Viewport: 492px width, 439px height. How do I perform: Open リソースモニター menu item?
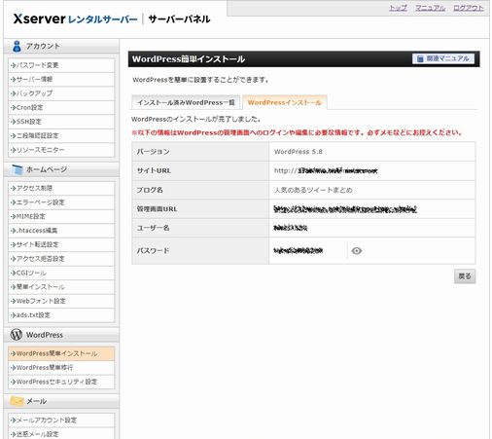61,150
